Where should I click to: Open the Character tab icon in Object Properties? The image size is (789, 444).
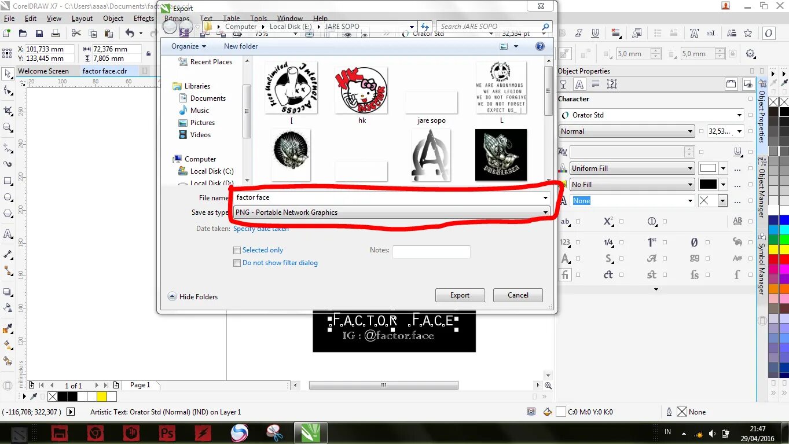coord(578,85)
